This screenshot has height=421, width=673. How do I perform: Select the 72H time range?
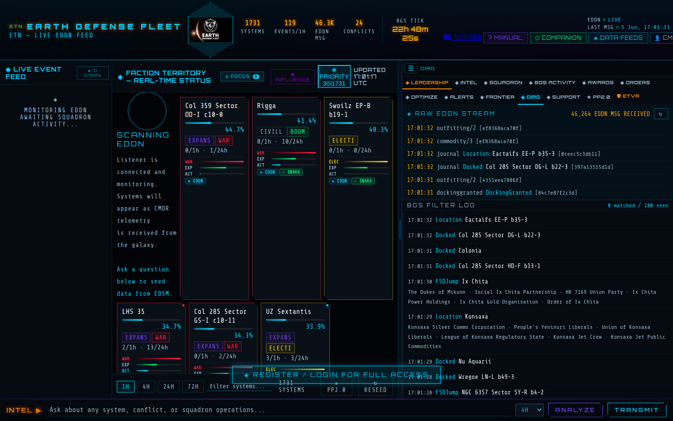[193, 386]
